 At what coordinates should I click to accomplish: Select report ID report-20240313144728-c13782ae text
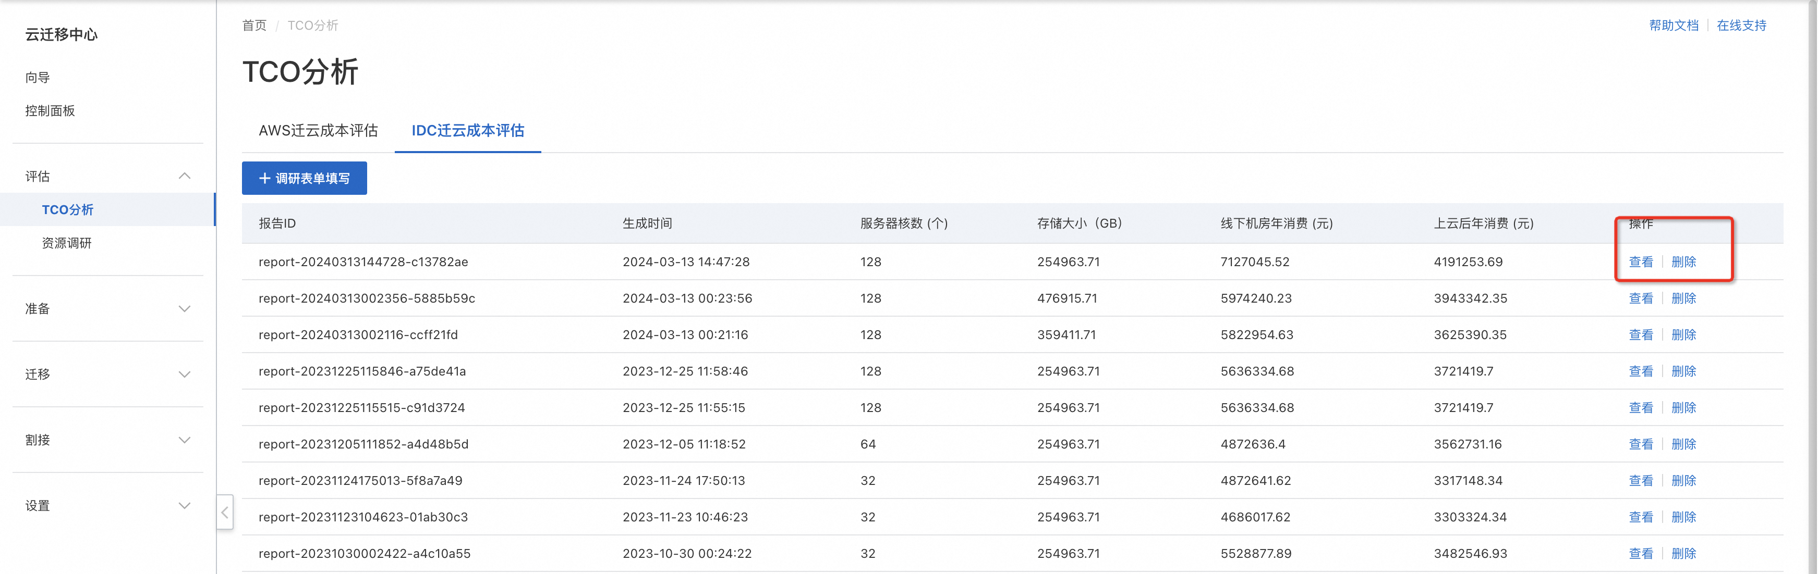coord(363,261)
